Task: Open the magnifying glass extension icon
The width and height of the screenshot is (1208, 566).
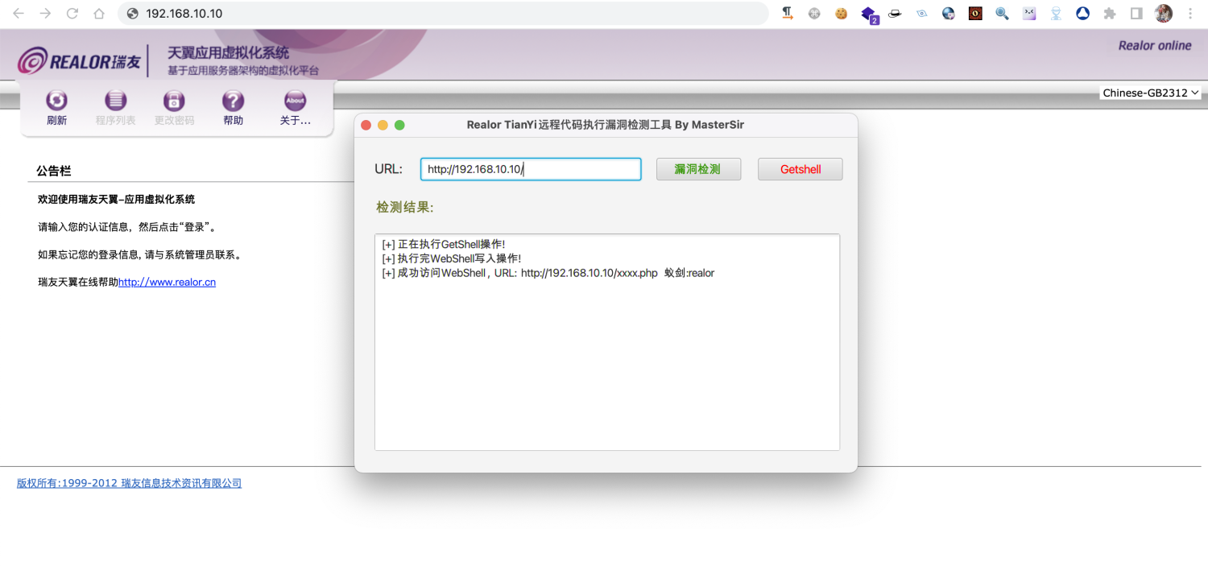Action: tap(1003, 13)
